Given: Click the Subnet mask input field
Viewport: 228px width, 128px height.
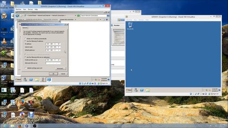Looking at the screenshot, I should 53,47.
